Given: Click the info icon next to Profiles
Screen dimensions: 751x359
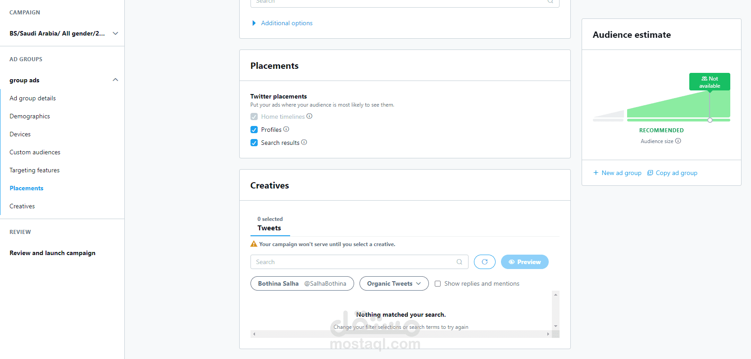Looking at the screenshot, I should [x=286, y=129].
